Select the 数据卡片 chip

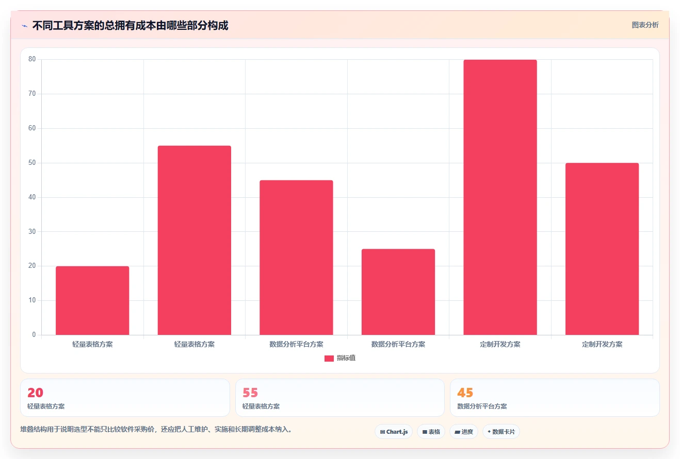click(501, 432)
